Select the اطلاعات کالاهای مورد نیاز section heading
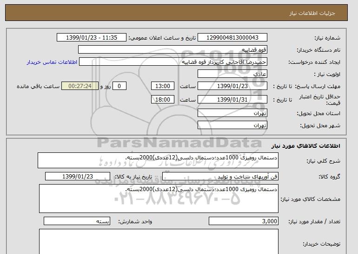 306,146
